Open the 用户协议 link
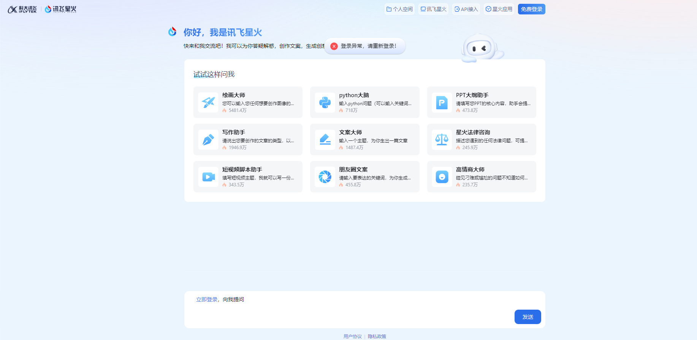Screen dimensions: 697x340 [x=353, y=336]
